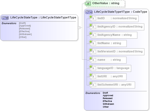Expand the listAgencyName attribute plus icon
The image size is (150, 111).
[91, 33]
